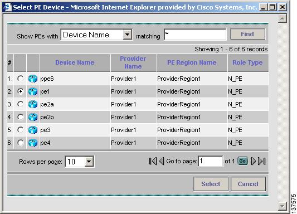The image size is (297, 214).
Task: Click the device name pe4
Action: point(45,143)
